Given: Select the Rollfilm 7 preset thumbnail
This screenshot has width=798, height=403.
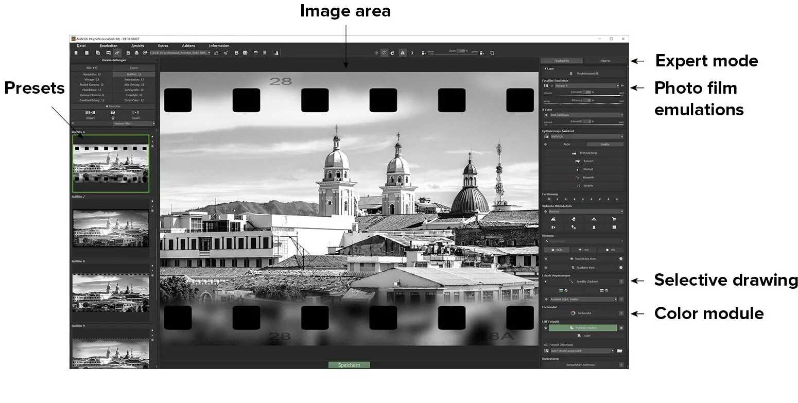Looking at the screenshot, I should click(110, 228).
